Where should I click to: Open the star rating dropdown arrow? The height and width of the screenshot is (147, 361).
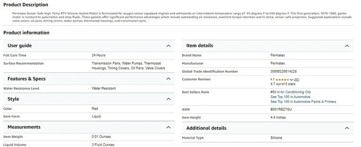point(291,80)
